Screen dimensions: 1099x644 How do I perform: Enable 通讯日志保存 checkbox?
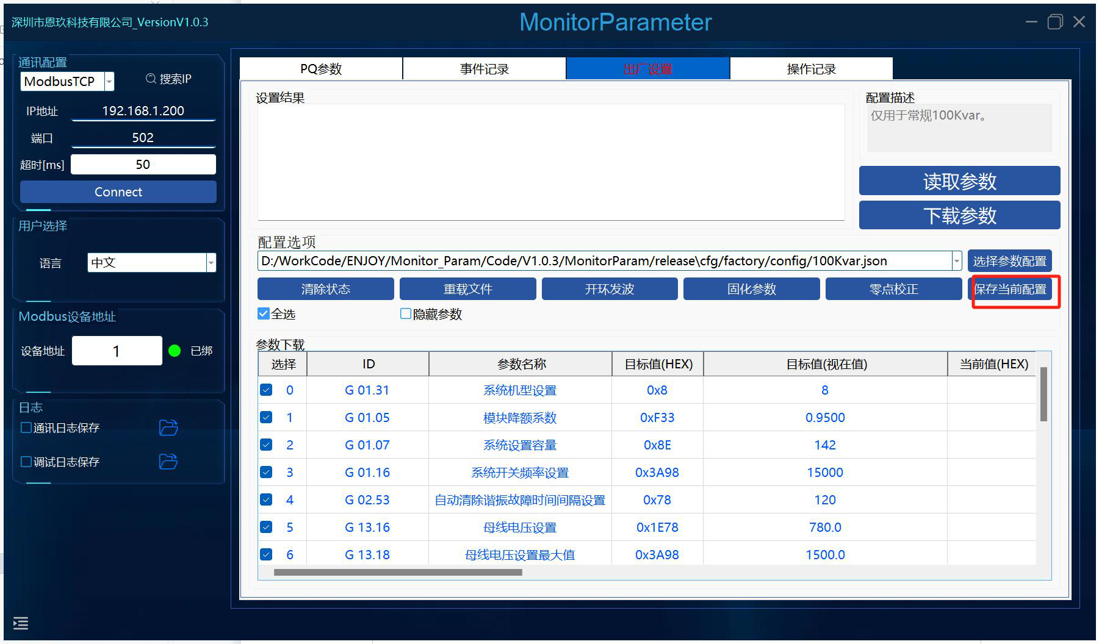tap(26, 428)
